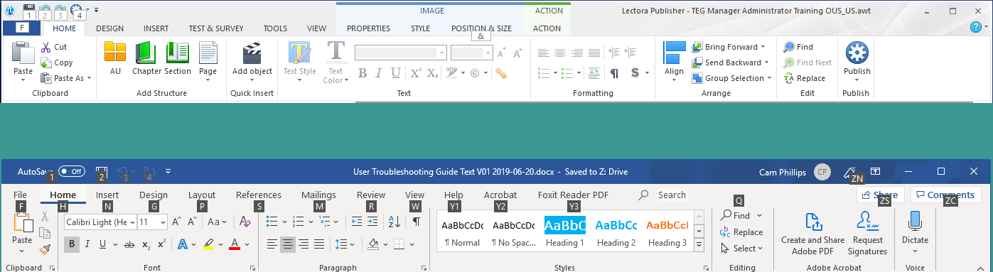993x272 pixels.
Task: Decrease font size in Word
Action: (192, 222)
